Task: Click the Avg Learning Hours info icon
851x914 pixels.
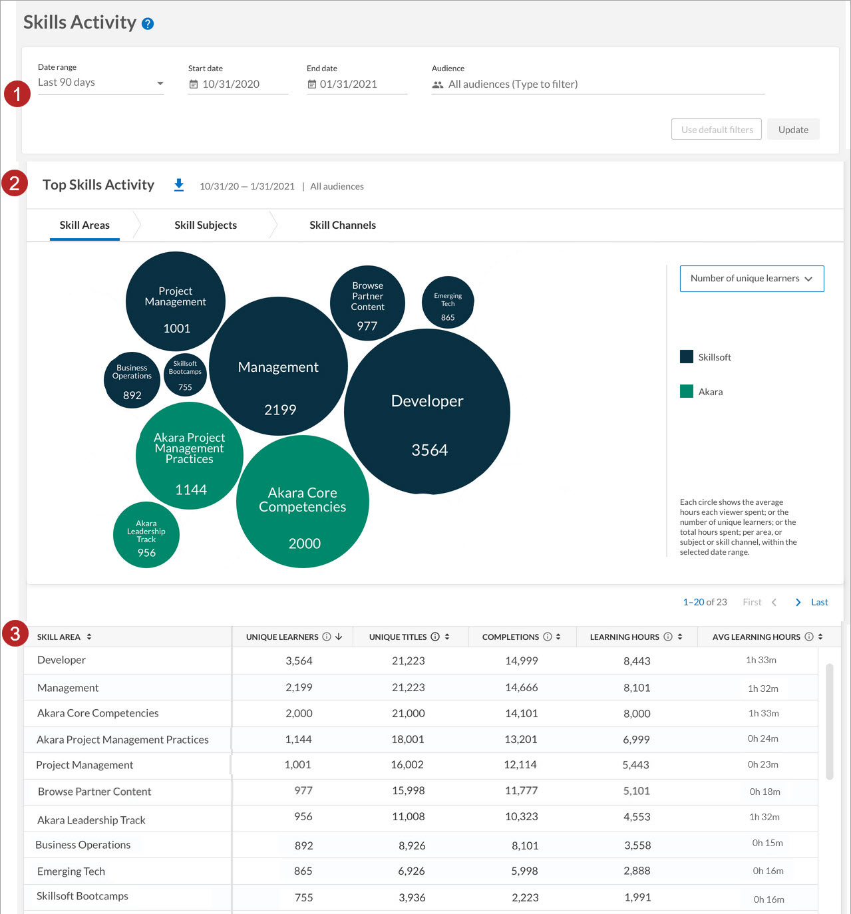Action: tap(809, 637)
